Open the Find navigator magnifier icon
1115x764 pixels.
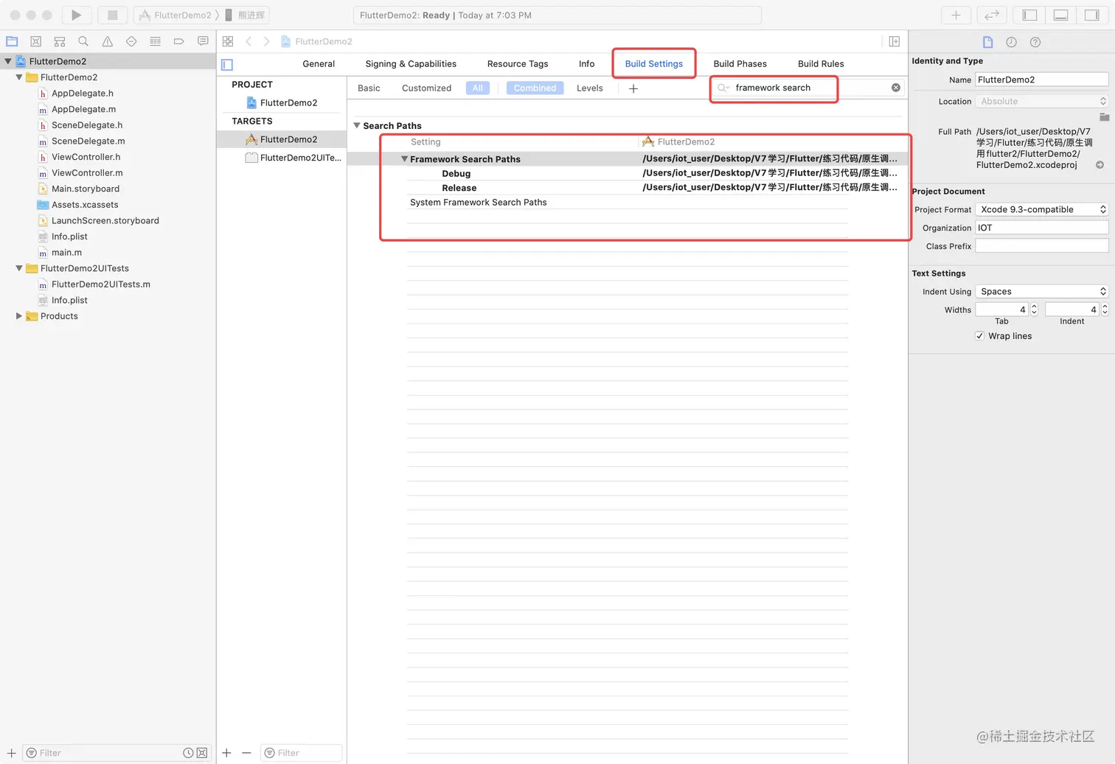click(83, 41)
